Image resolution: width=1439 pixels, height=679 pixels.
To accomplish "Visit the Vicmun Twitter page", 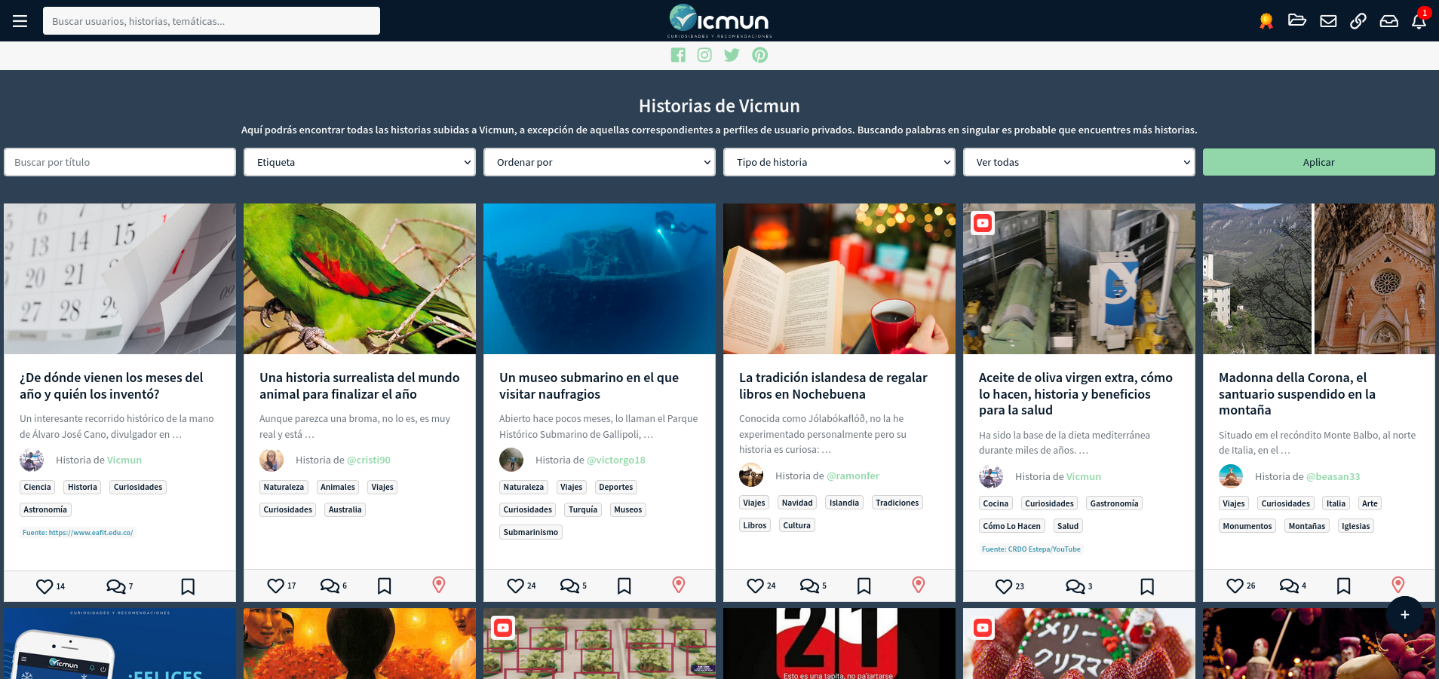I will pyautogui.click(x=732, y=55).
